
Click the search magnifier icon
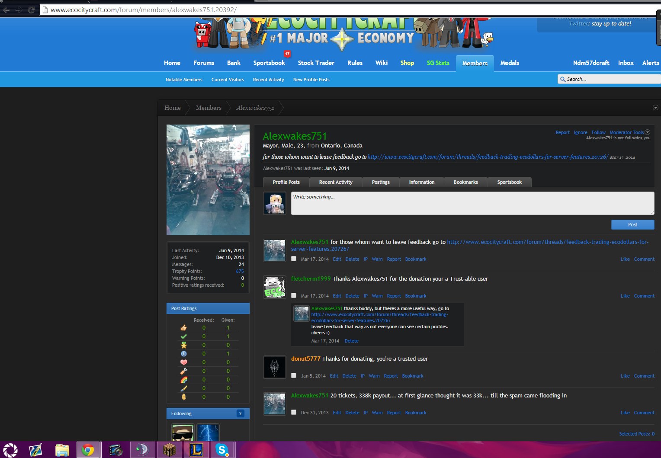coord(563,79)
